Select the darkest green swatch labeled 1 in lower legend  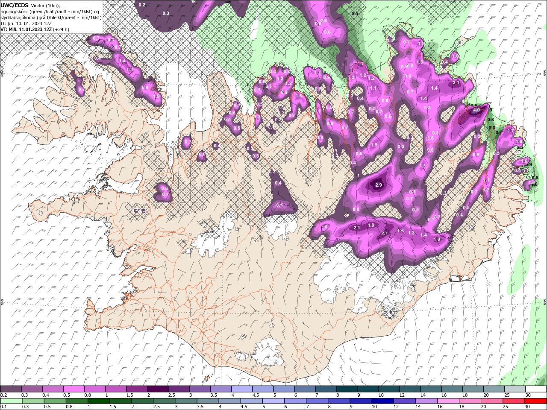click(x=98, y=401)
